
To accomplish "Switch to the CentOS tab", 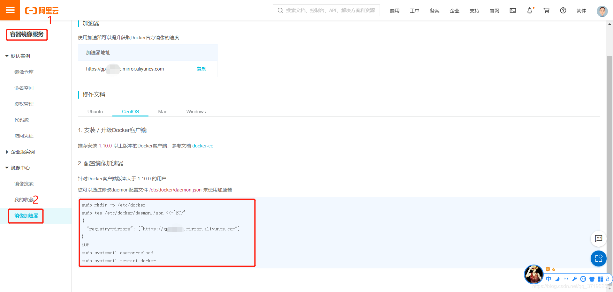I will pyautogui.click(x=130, y=111).
